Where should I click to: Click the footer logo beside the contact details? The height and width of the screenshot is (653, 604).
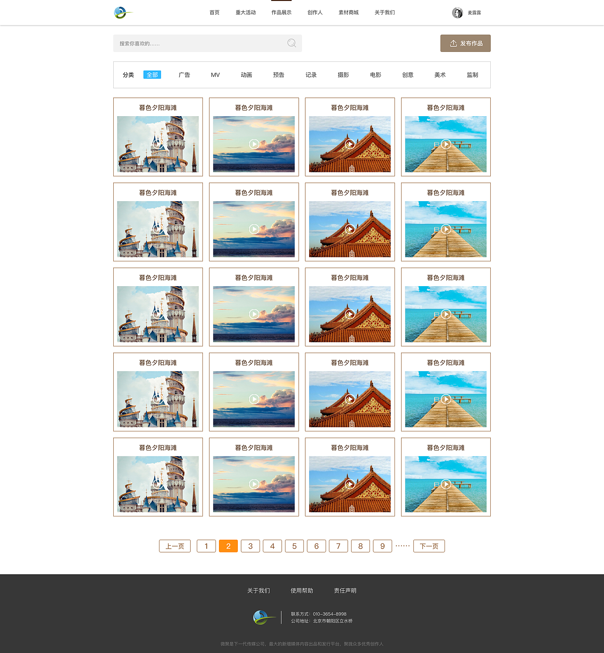click(264, 617)
